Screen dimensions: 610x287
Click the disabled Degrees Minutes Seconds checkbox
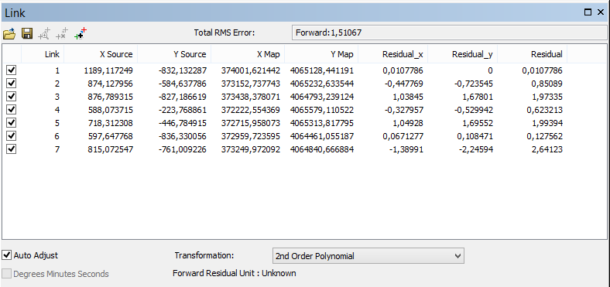click(x=7, y=274)
